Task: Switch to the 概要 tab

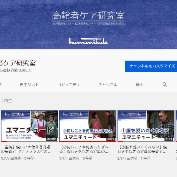Action: [x=139, y=85]
